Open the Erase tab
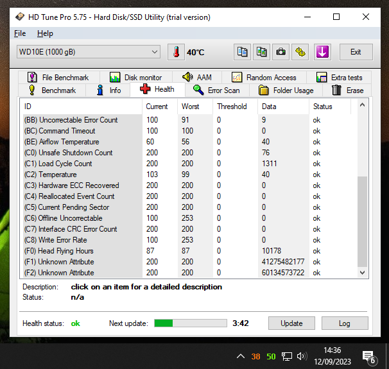 pos(347,90)
